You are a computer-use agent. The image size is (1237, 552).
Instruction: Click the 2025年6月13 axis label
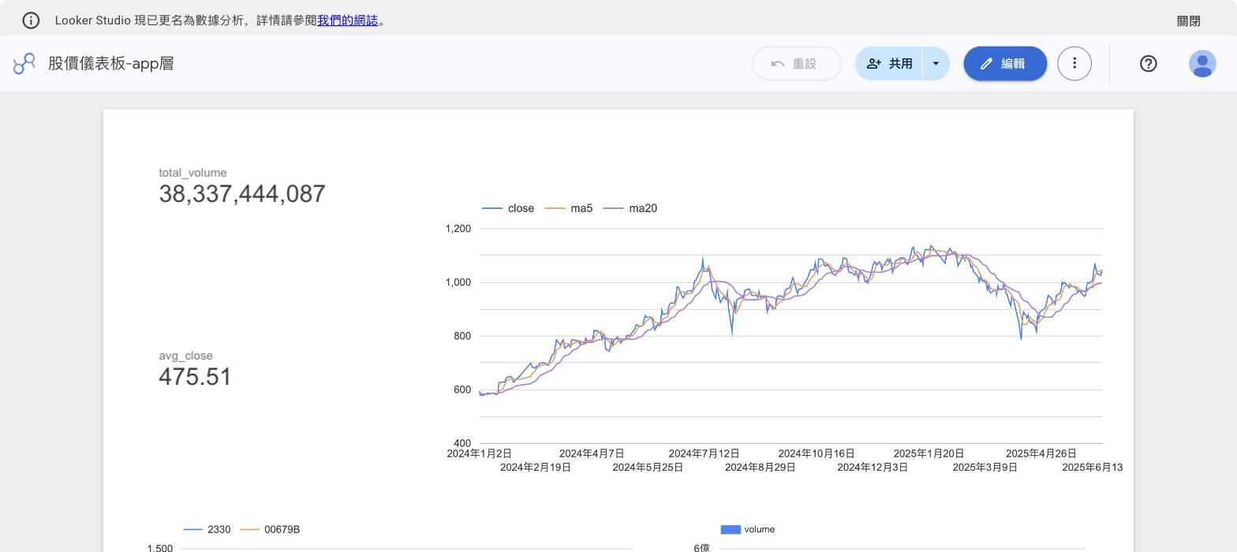[x=1092, y=468]
